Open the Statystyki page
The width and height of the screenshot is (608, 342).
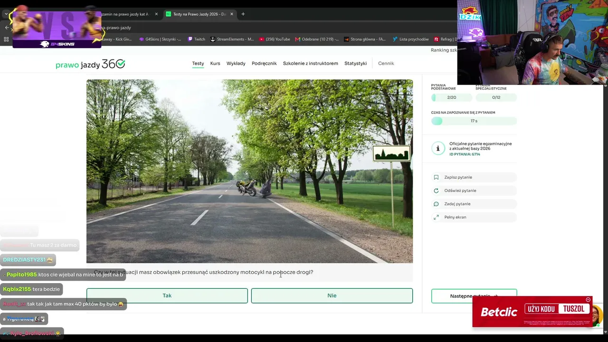356,63
